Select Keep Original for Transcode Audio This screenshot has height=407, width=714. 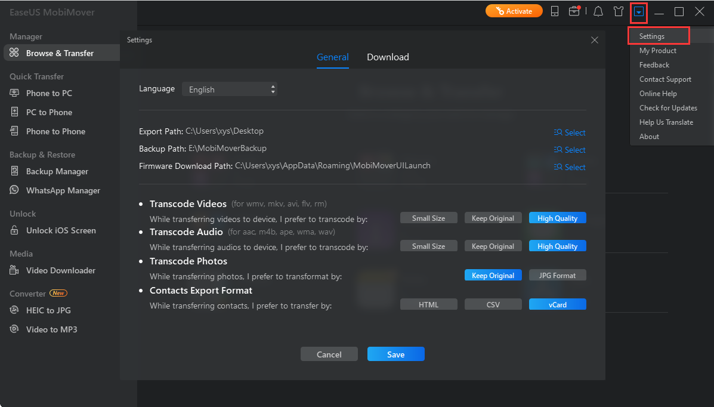pyautogui.click(x=493, y=246)
